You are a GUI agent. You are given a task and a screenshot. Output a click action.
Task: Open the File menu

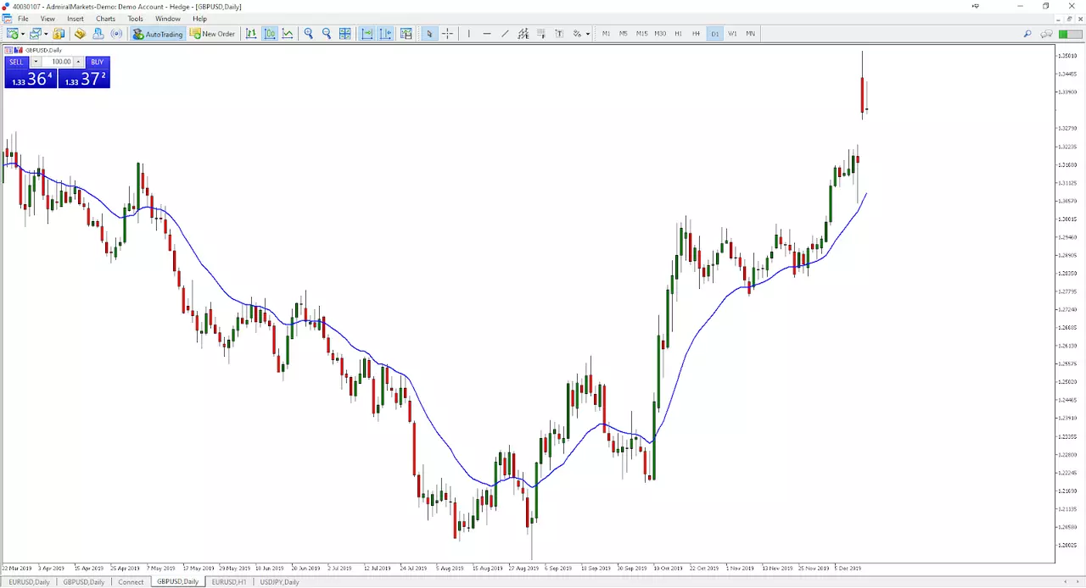[x=23, y=19]
